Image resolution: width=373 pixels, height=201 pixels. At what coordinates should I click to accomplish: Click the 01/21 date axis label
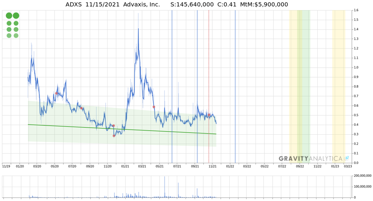[125, 166]
